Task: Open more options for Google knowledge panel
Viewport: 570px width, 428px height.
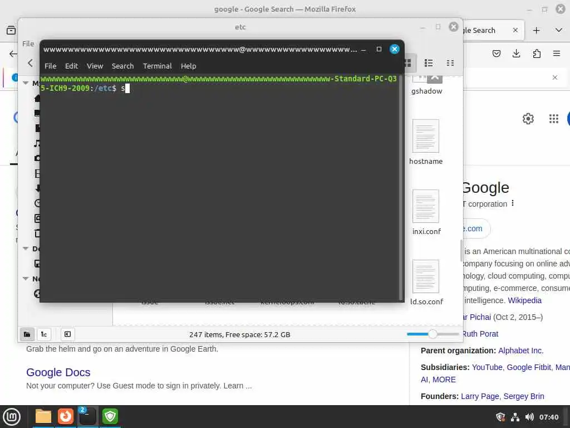Action: click(513, 203)
